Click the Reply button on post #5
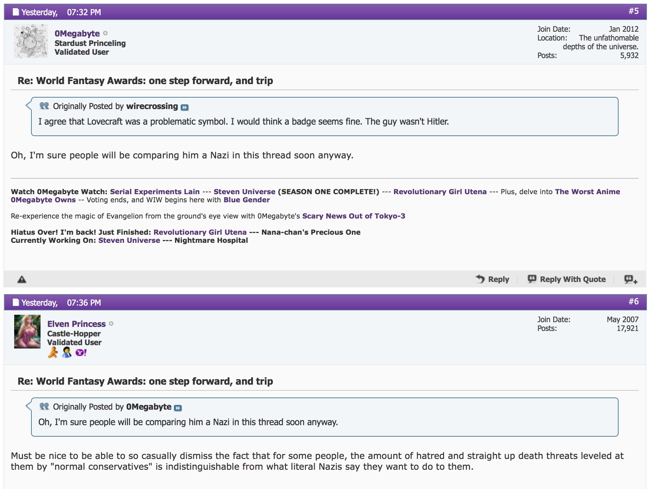Screen dimensions: 653x489 point(492,279)
